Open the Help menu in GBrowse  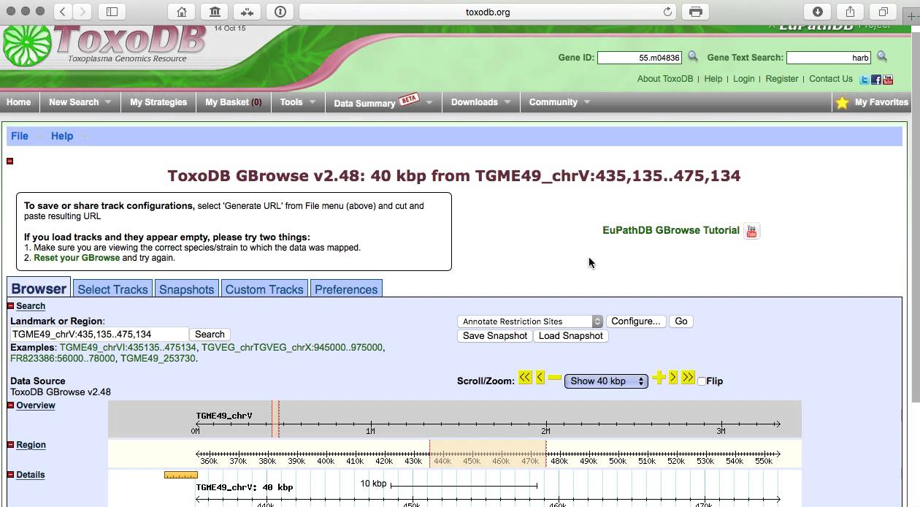[x=62, y=136]
